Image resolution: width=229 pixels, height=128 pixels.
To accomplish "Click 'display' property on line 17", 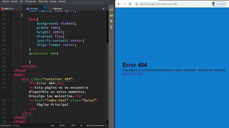I will [44, 36].
